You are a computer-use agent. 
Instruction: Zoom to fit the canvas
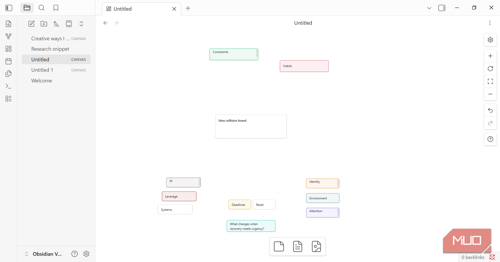click(490, 81)
